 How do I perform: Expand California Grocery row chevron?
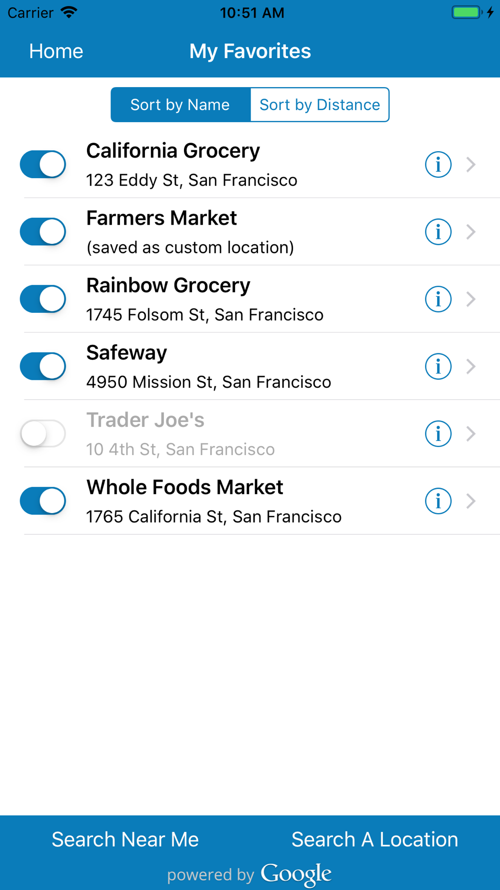[x=470, y=164]
